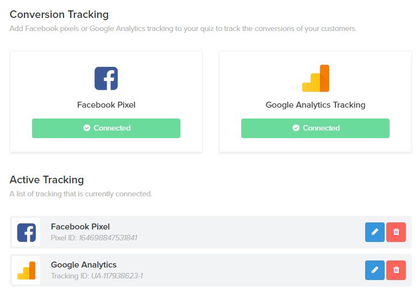Edit the Facebook Pixel tracking entry
This screenshot has height=292, width=420.
pos(375,232)
